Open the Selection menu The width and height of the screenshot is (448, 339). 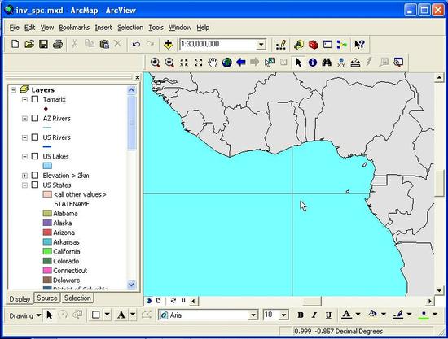130,28
